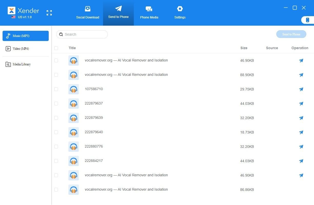The height and width of the screenshot is (205, 314).
Task: Click the title text 222879637
Action: (x=94, y=104)
